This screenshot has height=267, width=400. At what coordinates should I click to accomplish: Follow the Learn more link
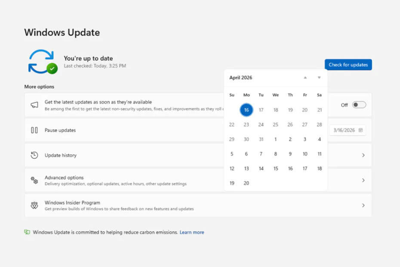[x=192, y=232]
